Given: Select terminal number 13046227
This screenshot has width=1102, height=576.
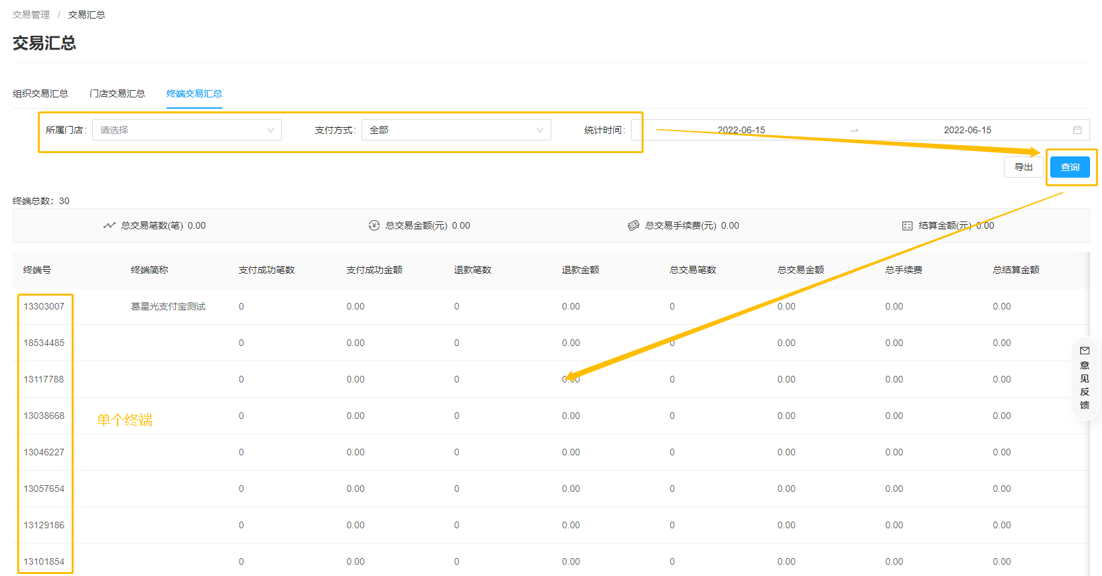Looking at the screenshot, I should (44, 452).
